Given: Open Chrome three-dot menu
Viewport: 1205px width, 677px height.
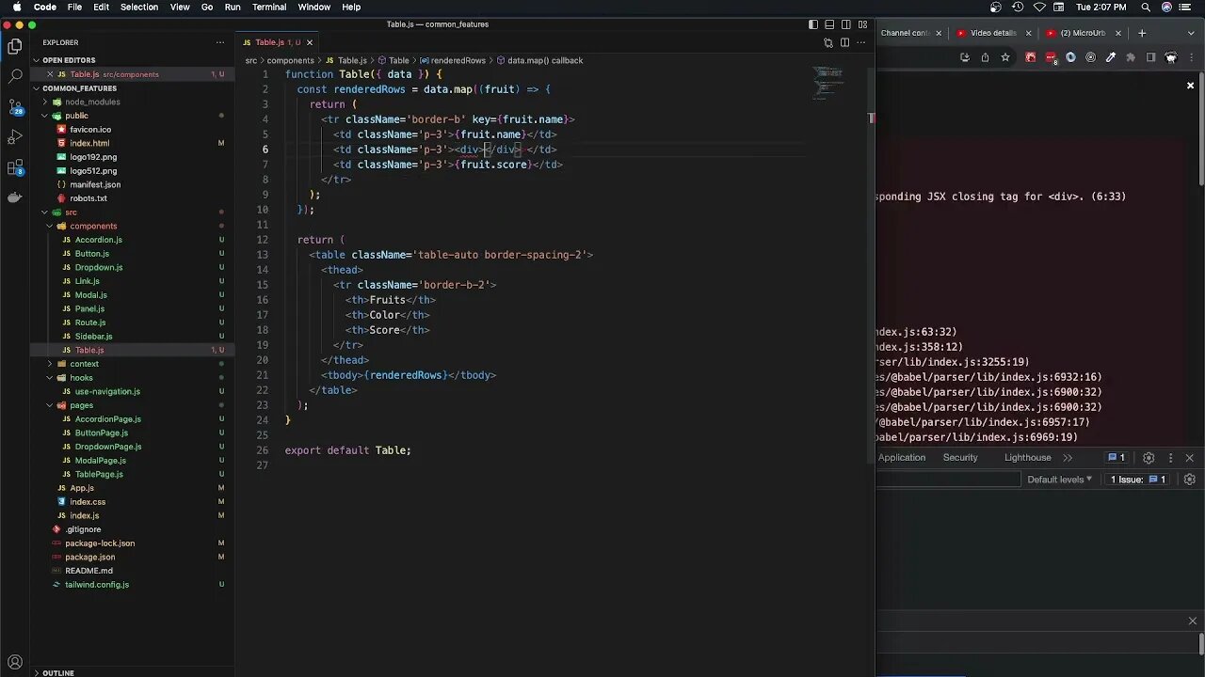Looking at the screenshot, I should tap(1190, 57).
